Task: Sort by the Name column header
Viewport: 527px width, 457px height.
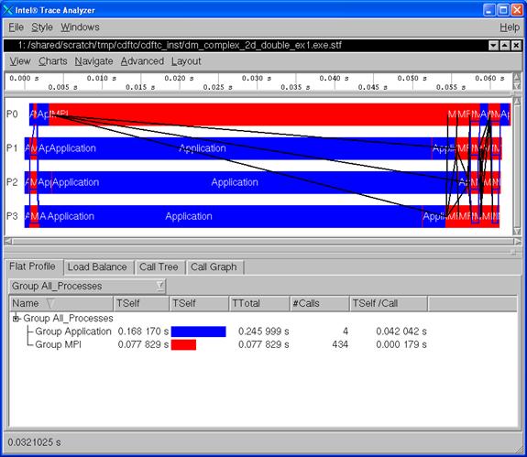Action: [x=61, y=303]
